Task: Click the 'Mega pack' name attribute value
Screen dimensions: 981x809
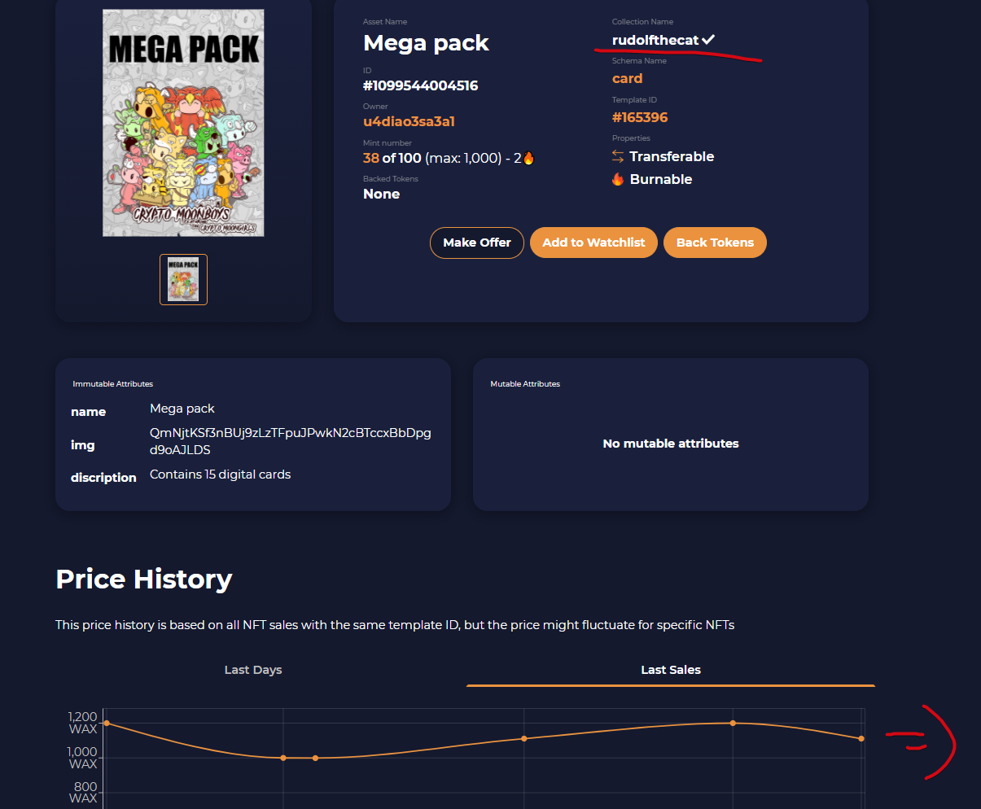Action: tap(182, 409)
